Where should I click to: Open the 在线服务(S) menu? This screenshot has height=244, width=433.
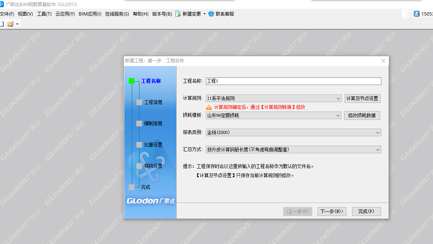pos(117,14)
